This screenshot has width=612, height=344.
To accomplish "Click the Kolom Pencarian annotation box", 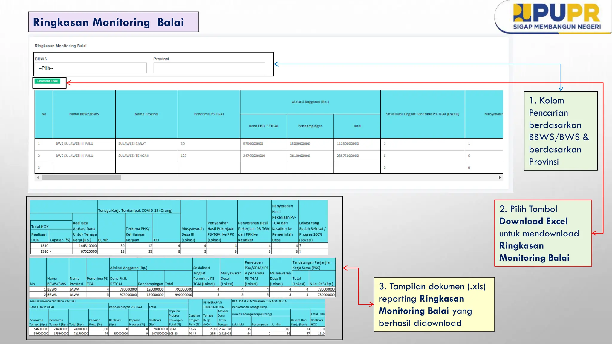I will (x=561, y=131).
